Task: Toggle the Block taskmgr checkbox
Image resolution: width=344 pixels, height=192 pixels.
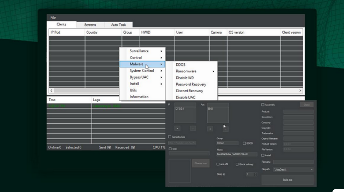Action: [x=237, y=164]
